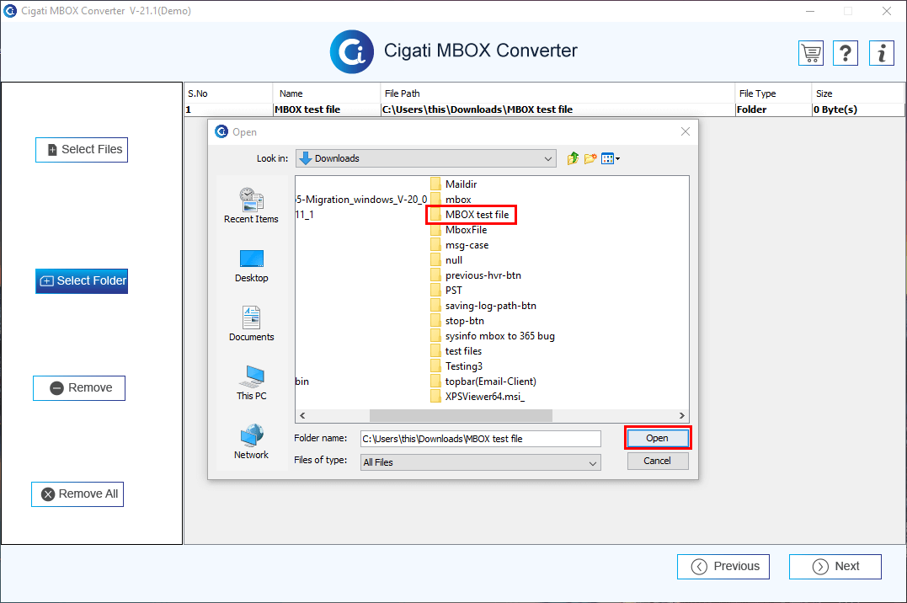Viewport: 907px width, 603px height.
Task: Click the file path cell C:\Users\this\Downloads
Action: click(558, 110)
